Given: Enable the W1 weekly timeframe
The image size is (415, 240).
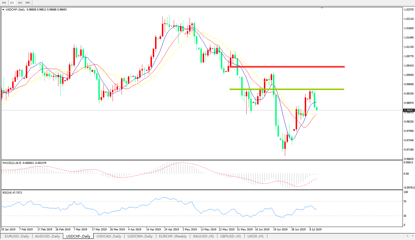Looking at the screenshot, I should point(20,3).
